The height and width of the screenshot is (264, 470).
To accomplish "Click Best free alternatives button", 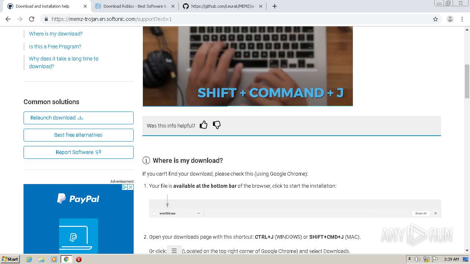I will tap(79, 135).
